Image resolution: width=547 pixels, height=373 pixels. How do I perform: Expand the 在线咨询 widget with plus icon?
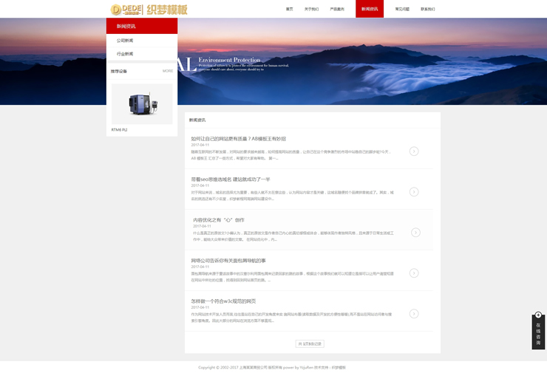pyautogui.click(x=538, y=315)
